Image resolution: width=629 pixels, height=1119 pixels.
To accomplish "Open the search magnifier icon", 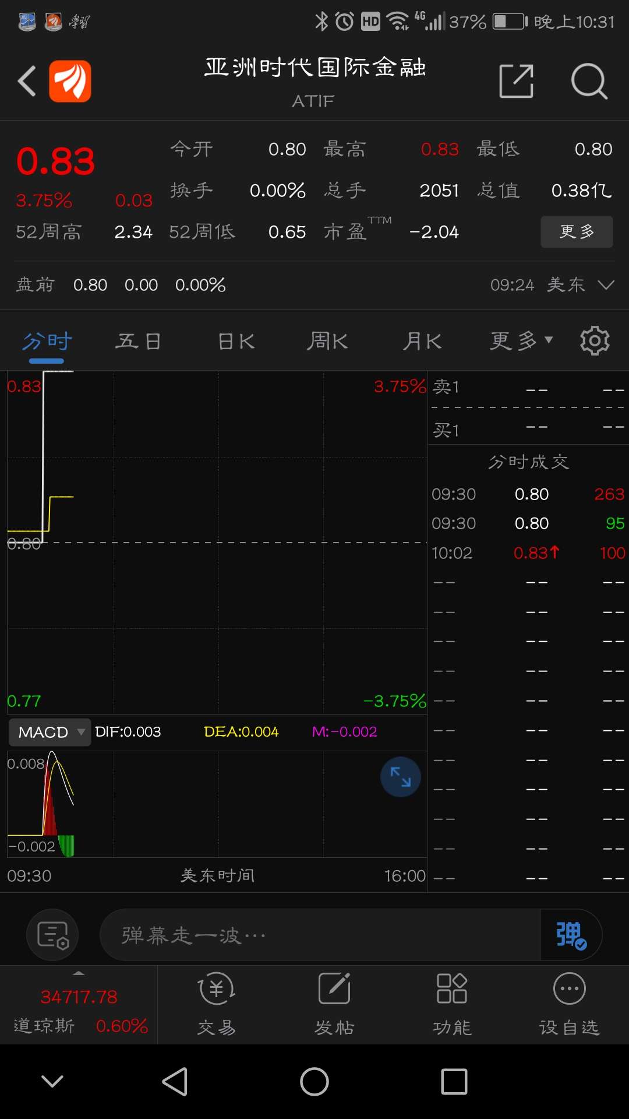I will coord(589,81).
